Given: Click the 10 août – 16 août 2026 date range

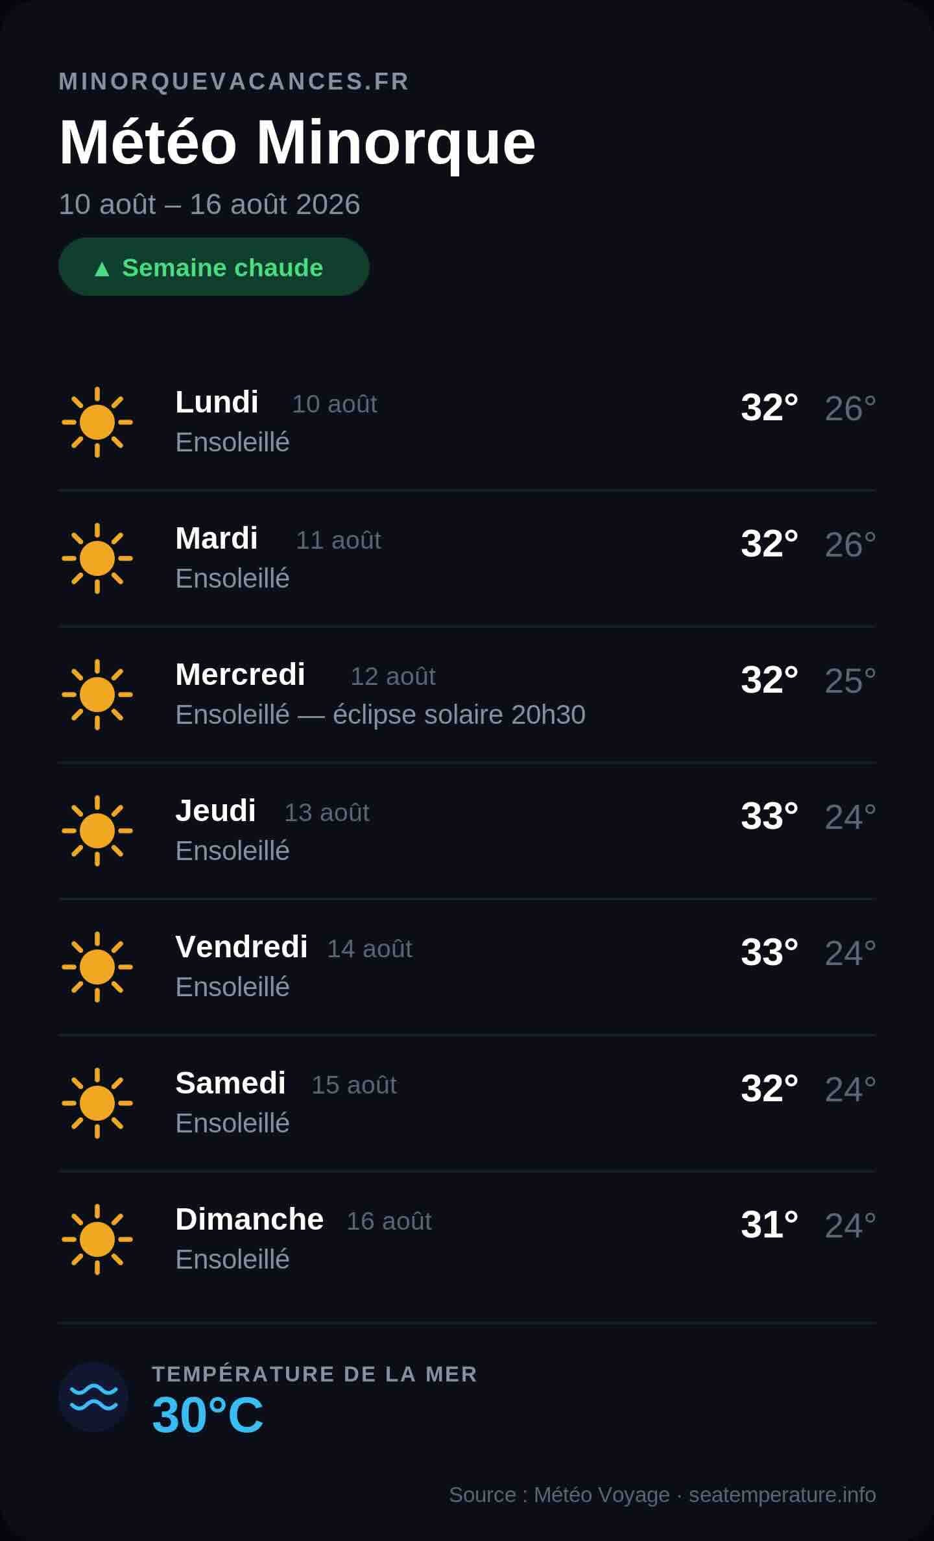Looking at the screenshot, I should click(x=209, y=204).
